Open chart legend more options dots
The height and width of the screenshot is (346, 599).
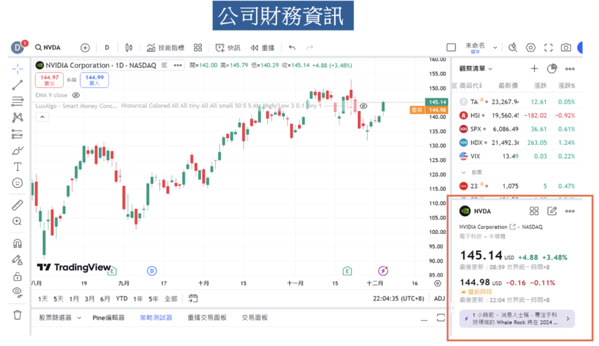tap(178, 65)
